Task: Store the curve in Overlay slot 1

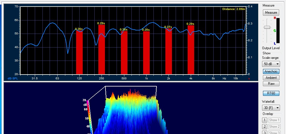Action: (x=265, y=120)
